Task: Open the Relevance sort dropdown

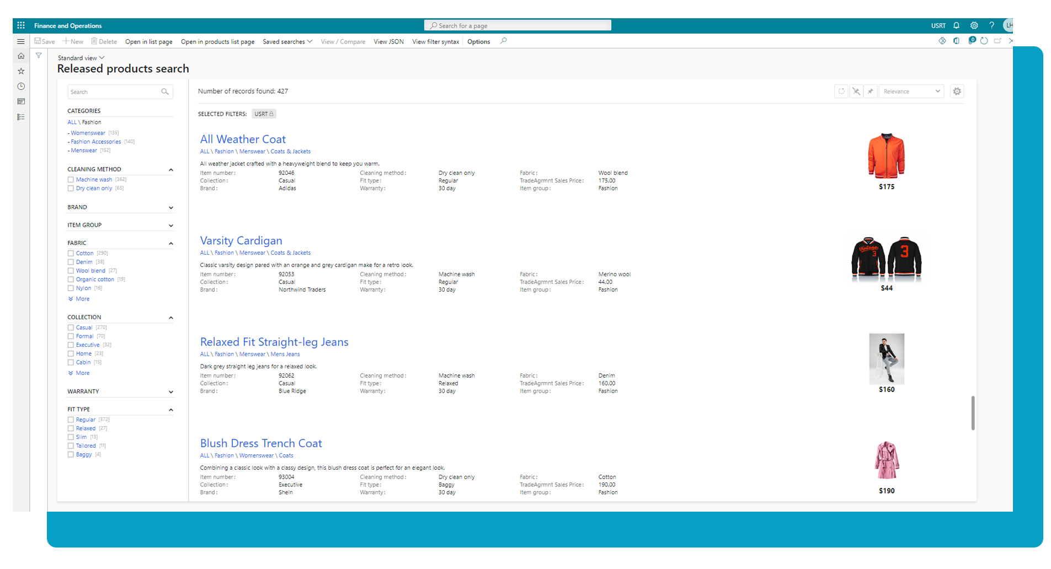Action: (910, 91)
